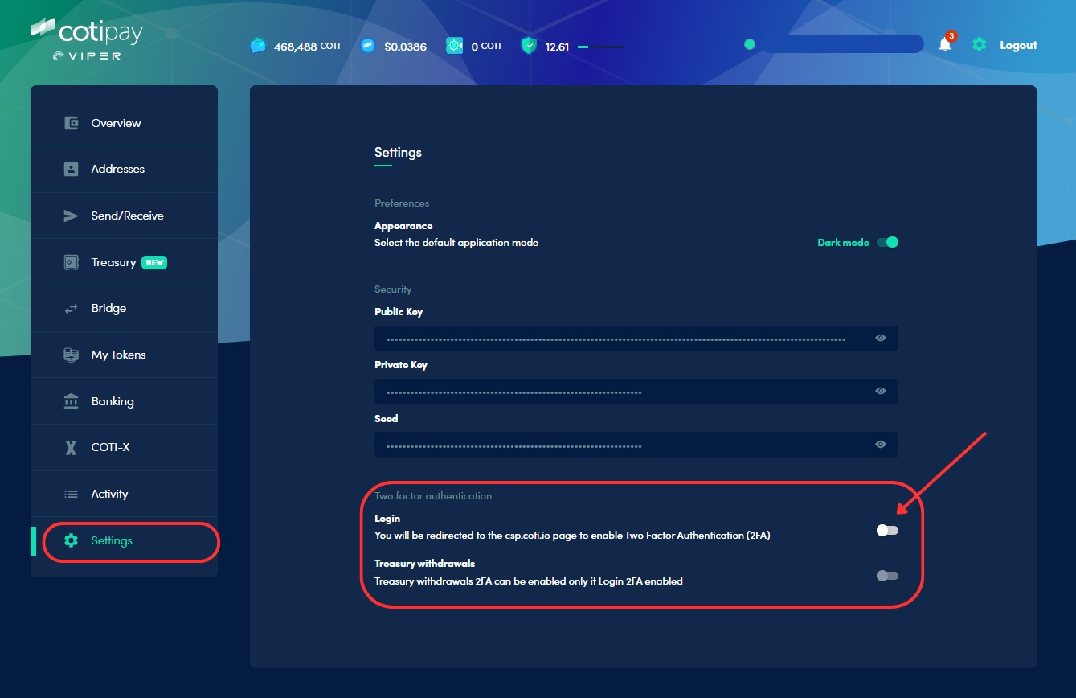Image resolution: width=1076 pixels, height=698 pixels.
Task: Open Banking from sidebar
Action: point(125,401)
